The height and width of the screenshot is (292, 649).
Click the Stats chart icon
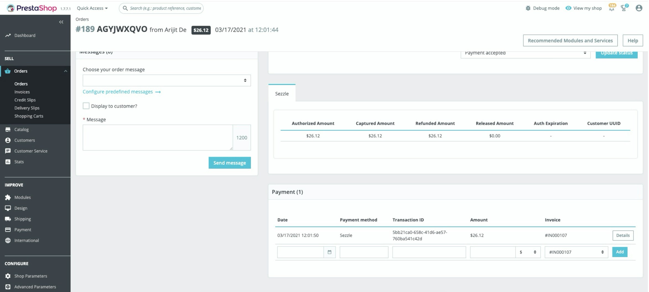(x=8, y=162)
